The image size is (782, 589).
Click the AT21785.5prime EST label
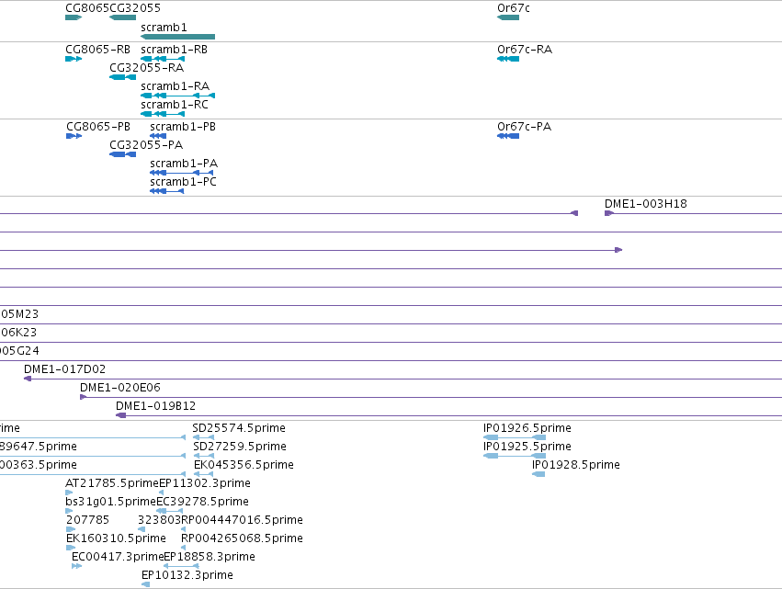point(112,483)
